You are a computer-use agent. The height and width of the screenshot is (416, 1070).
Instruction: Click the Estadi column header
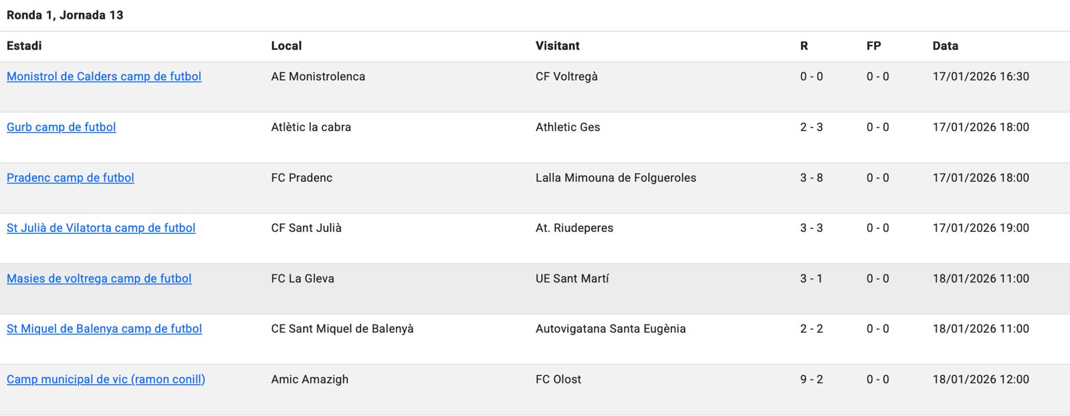[24, 46]
